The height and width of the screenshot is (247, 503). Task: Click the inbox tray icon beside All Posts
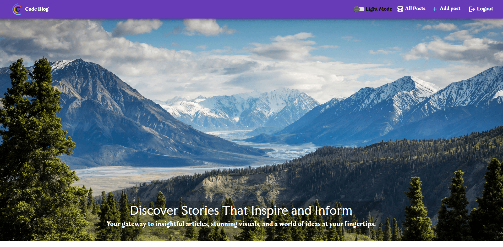coord(400,9)
